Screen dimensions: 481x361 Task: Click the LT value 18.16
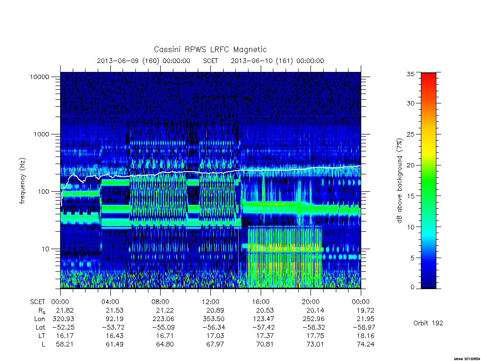(365, 336)
